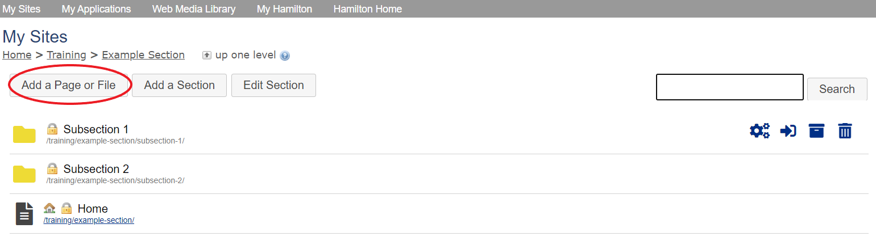
Task: Click the move arrow icon for Subsection 1
Action: 788,131
